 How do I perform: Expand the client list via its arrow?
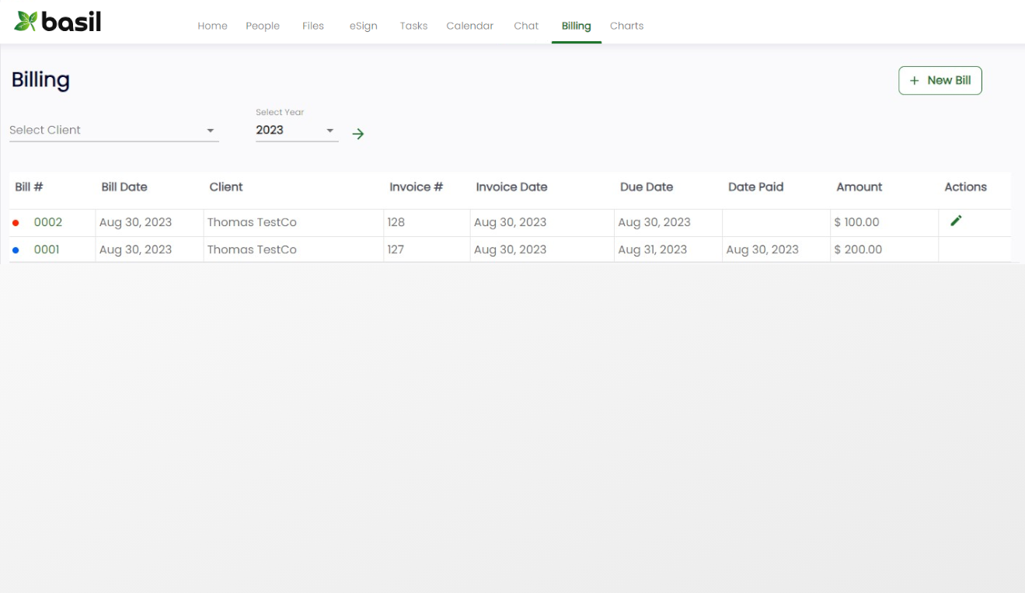210,131
